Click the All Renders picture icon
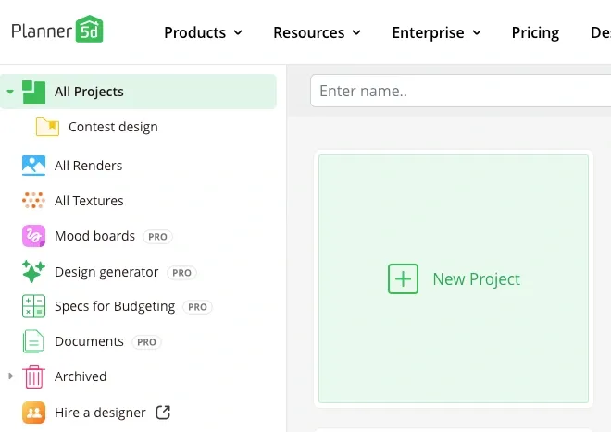This screenshot has height=432, width=611. (x=34, y=166)
